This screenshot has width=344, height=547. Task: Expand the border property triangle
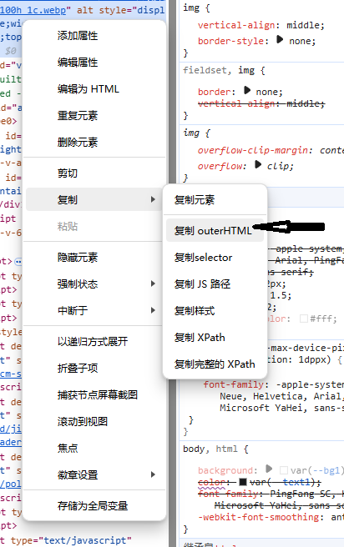pos(247,90)
